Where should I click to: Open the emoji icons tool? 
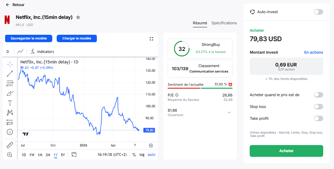tap(10, 132)
